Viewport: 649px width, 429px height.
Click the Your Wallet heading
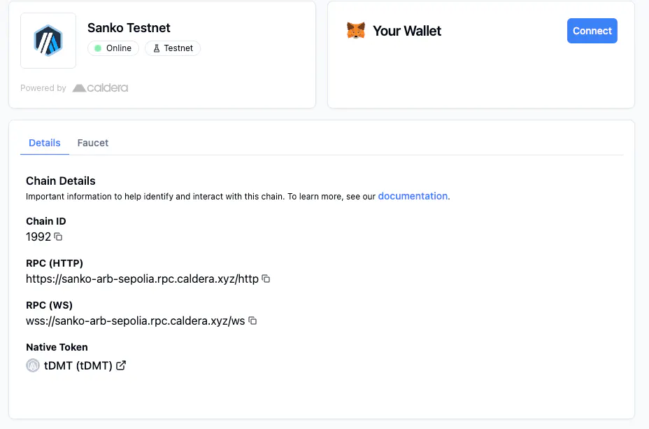pyautogui.click(x=407, y=31)
